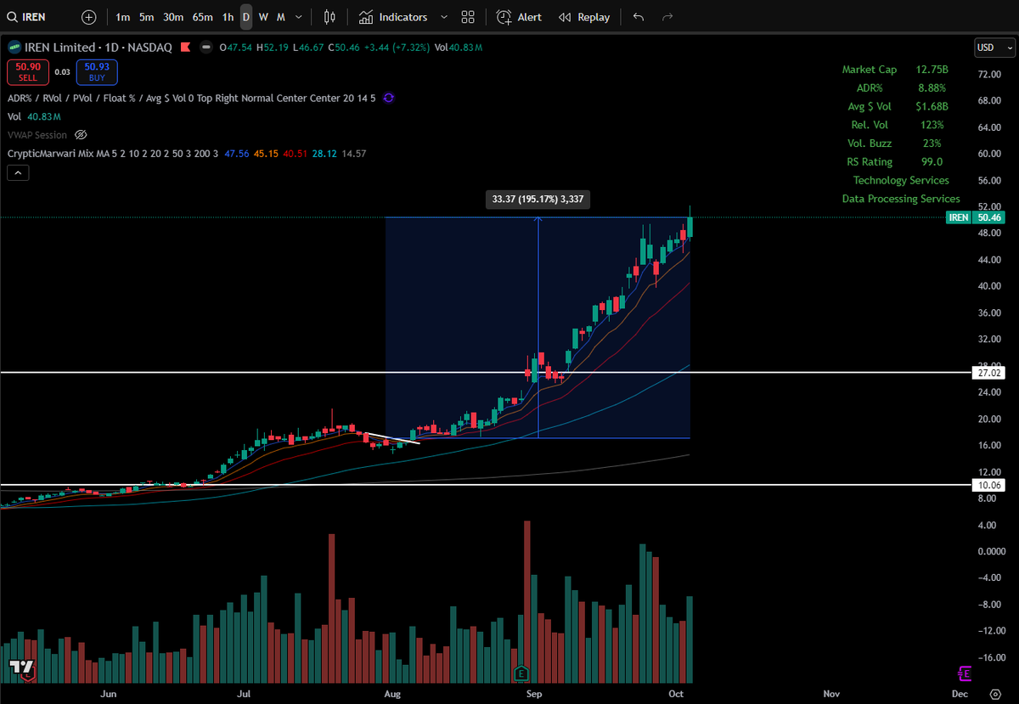The width and height of the screenshot is (1019, 704).
Task: Switch to the 1m timeframe
Action: coord(123,17)
